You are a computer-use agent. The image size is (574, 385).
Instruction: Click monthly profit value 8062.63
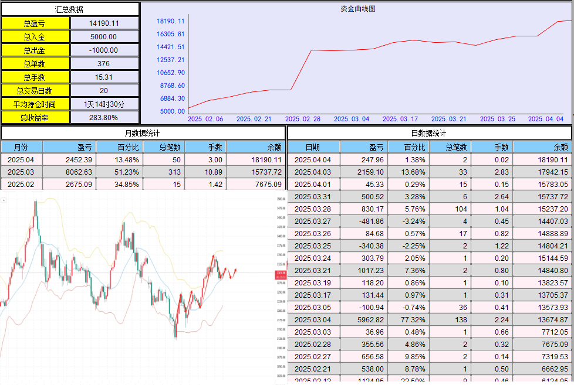point(79,172)
